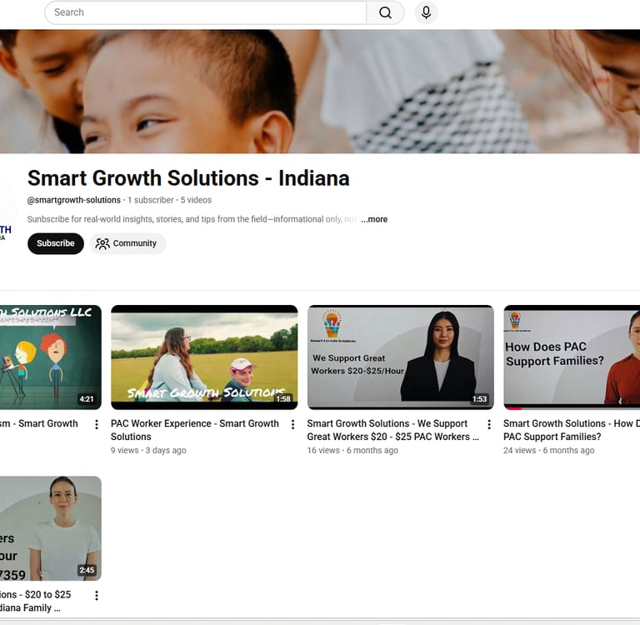The height and width of the screenshot is (625, 640).
Task: Open options menu for $20 to $25 video
Action: 97,596
